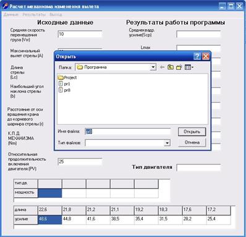
Task: Click the Up One Level folder icon
Action: [171, 67]
